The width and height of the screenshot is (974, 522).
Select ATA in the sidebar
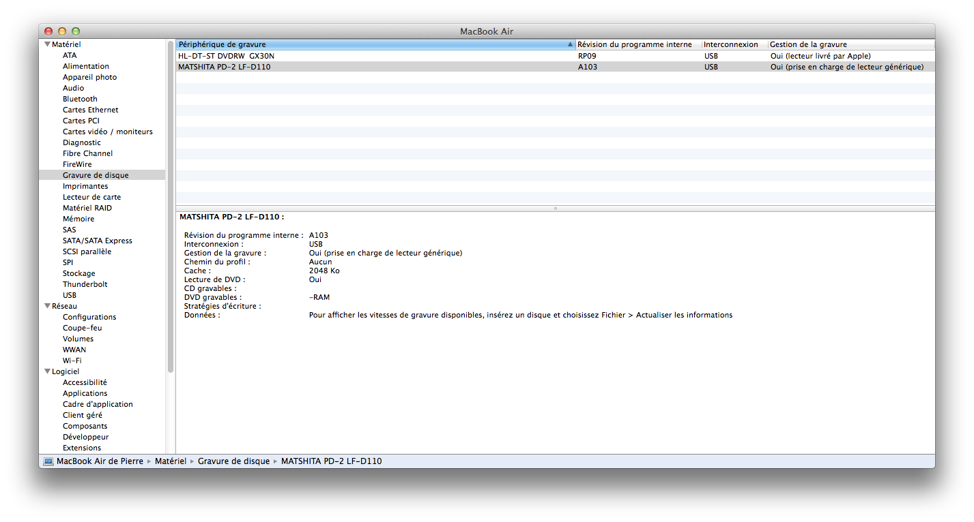(x=70, y=55)
